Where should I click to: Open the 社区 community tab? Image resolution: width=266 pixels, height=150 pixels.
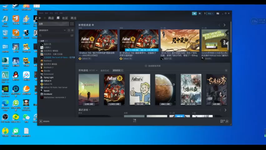point(65,18)
